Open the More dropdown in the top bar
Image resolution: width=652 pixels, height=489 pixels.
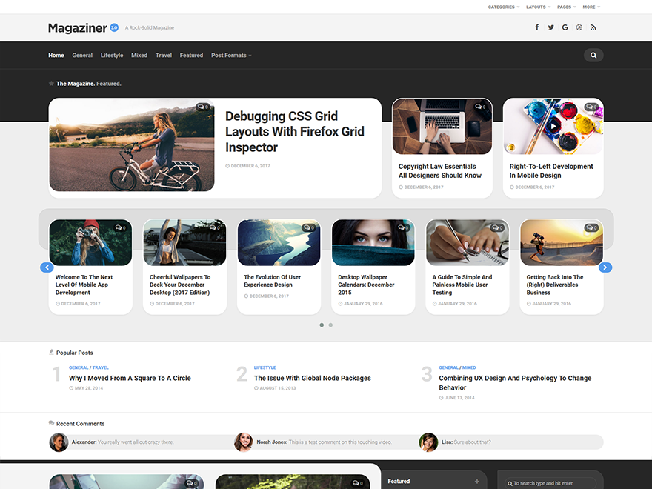[x=590, y=7]
